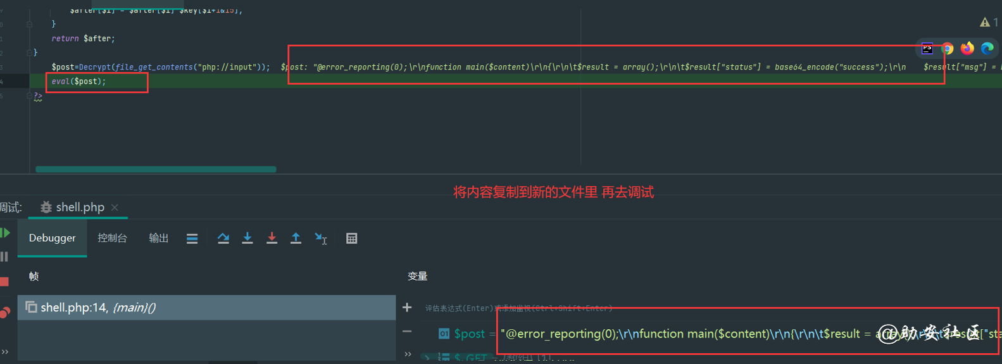Click the 变量 panel header
The height and width of the screenshot is (364, 1002).
pos(418,276)
